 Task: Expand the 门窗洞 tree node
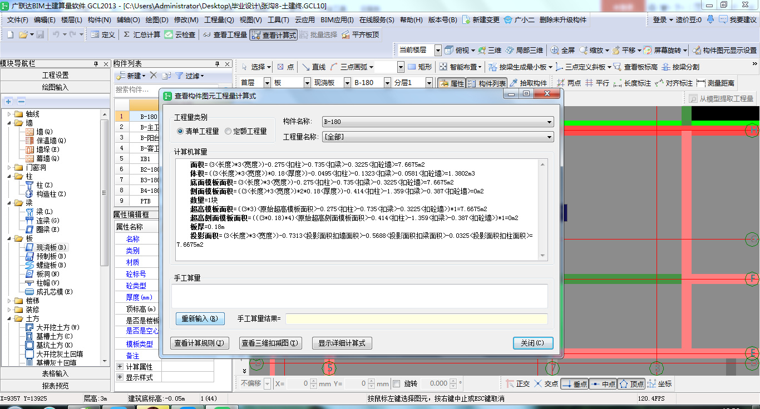tap(9, 167)
